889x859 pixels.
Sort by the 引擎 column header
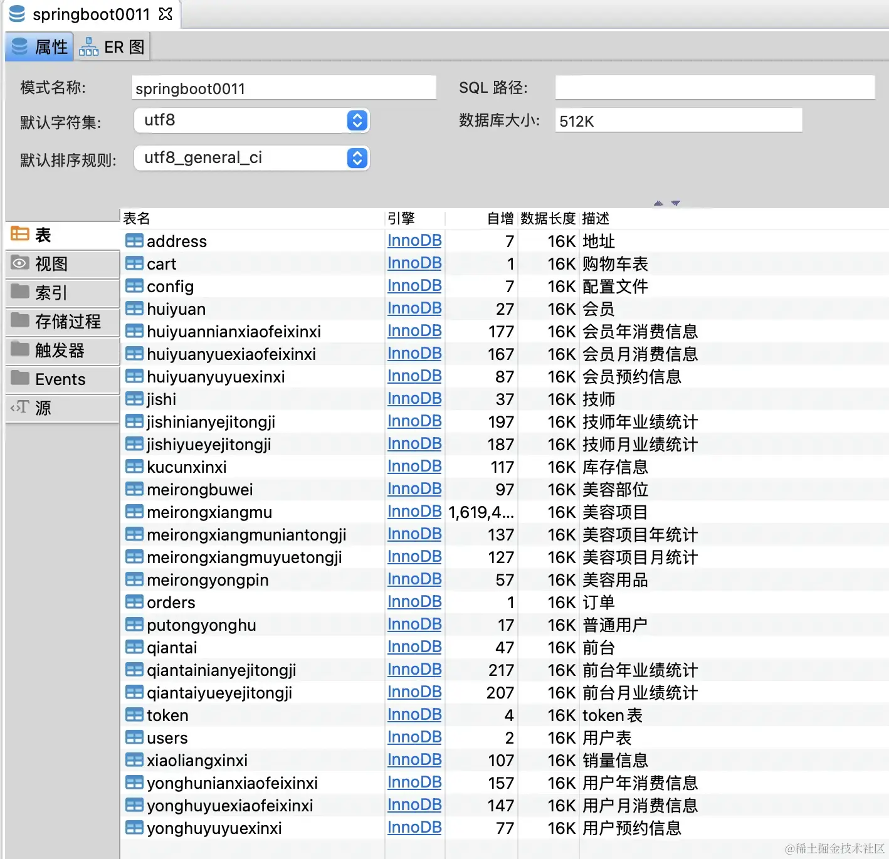coord(414,218)
